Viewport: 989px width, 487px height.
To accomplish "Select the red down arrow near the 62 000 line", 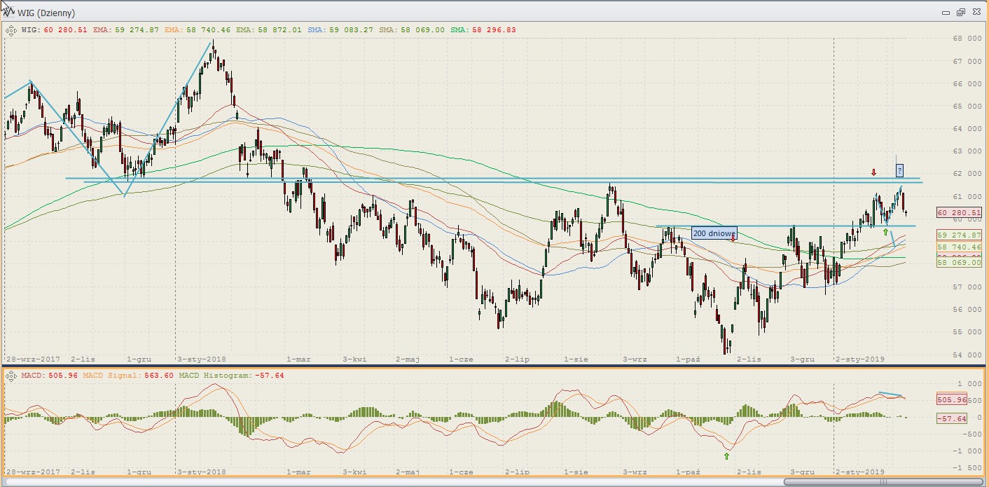I will pos(873,172).
